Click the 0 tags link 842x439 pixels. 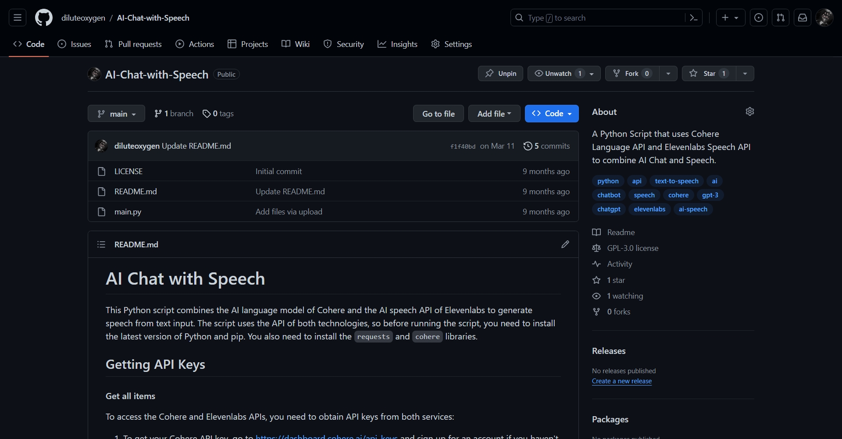tap(218, 114)
